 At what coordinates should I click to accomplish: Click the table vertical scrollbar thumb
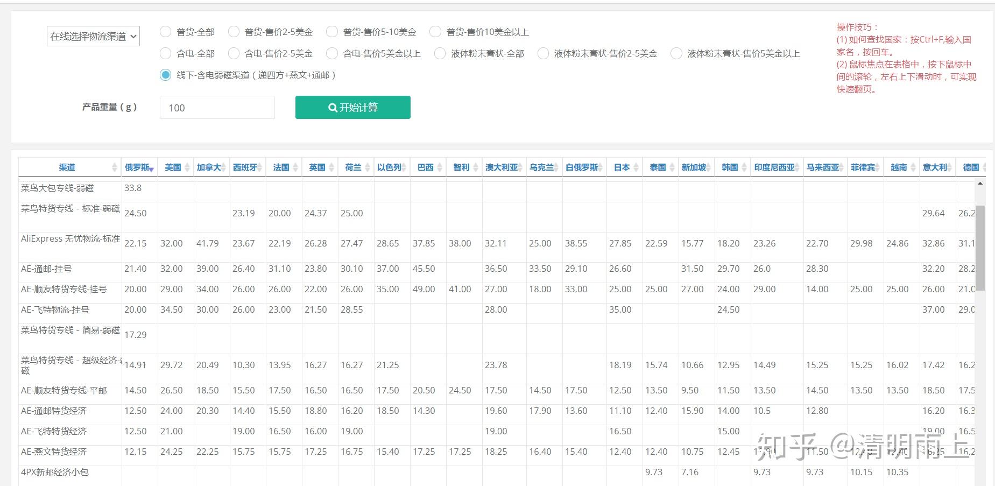(x=980, y=248)
